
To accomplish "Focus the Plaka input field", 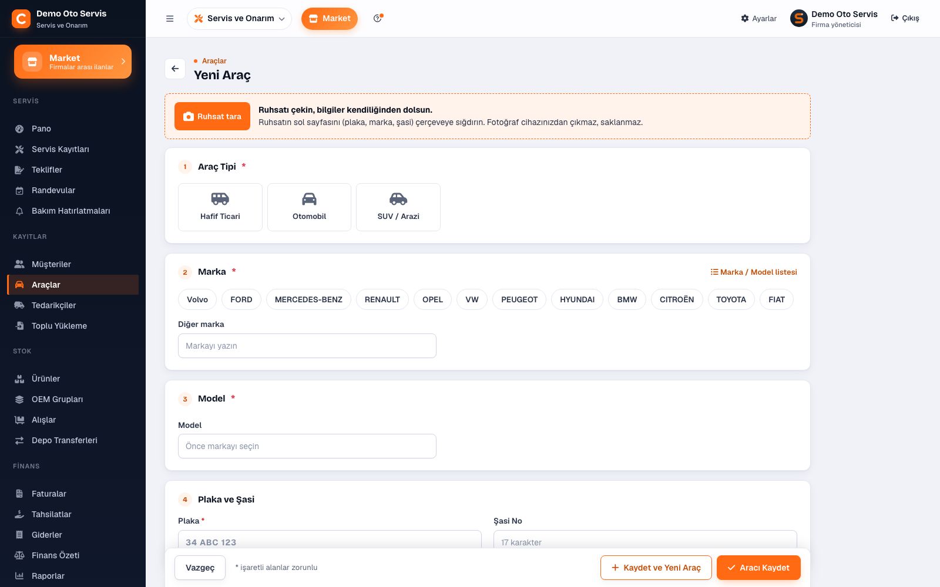I will click(330, 540).
